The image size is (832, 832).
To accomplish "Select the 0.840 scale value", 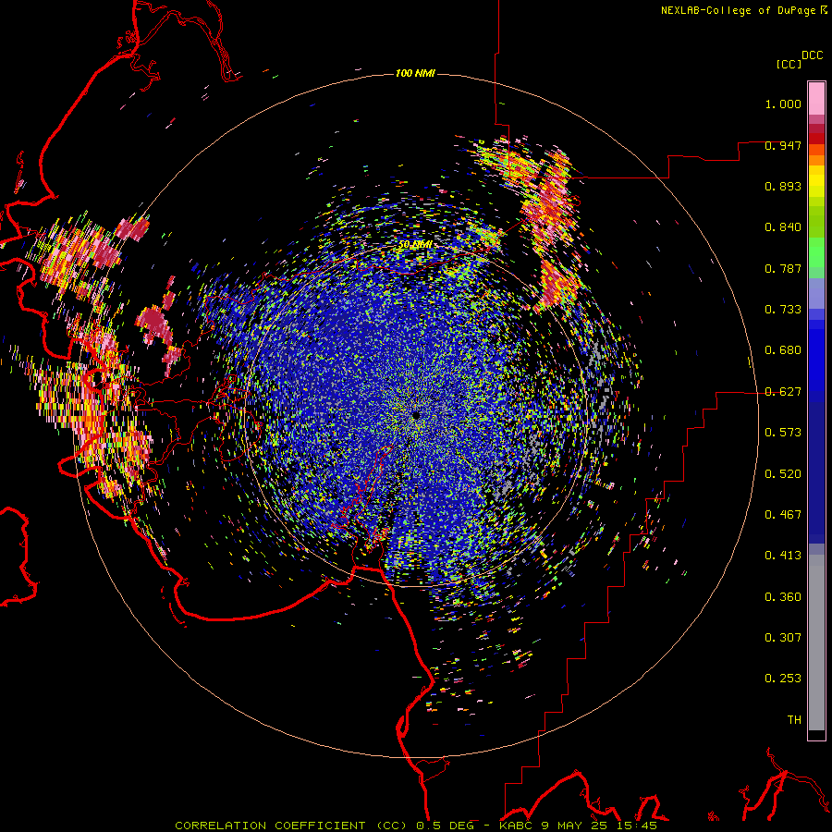I will point(783,227).
